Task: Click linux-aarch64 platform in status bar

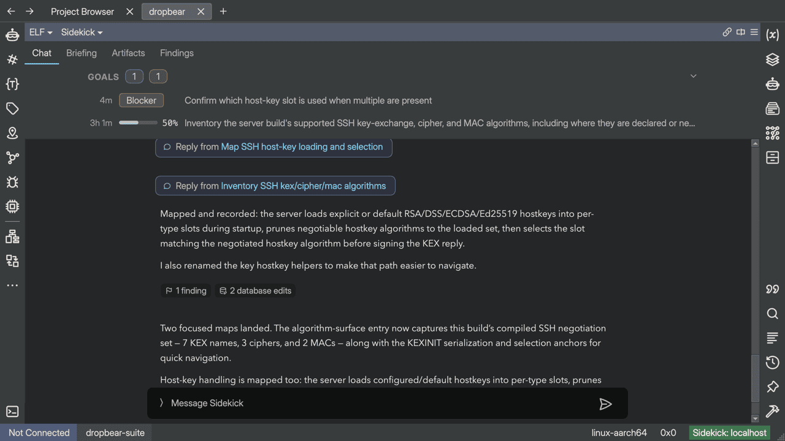Action: point(619,432)
